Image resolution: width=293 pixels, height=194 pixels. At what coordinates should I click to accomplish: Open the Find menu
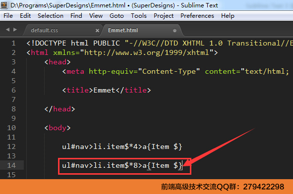tap(76, 16)
